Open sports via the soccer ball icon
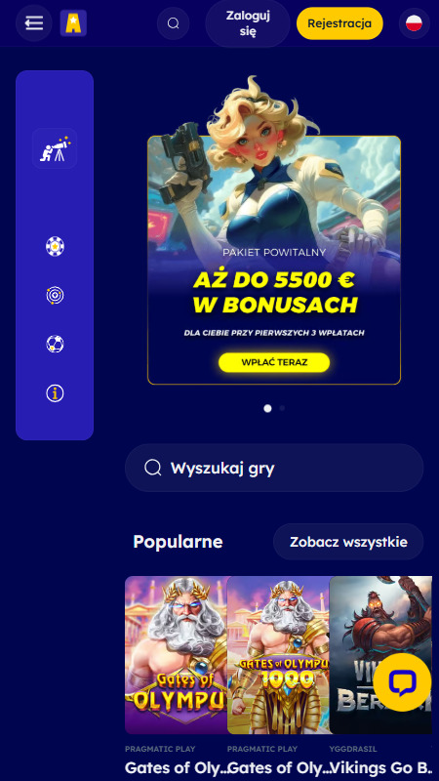The width and height of the screenshot is (439, 781). click(55, 345)
